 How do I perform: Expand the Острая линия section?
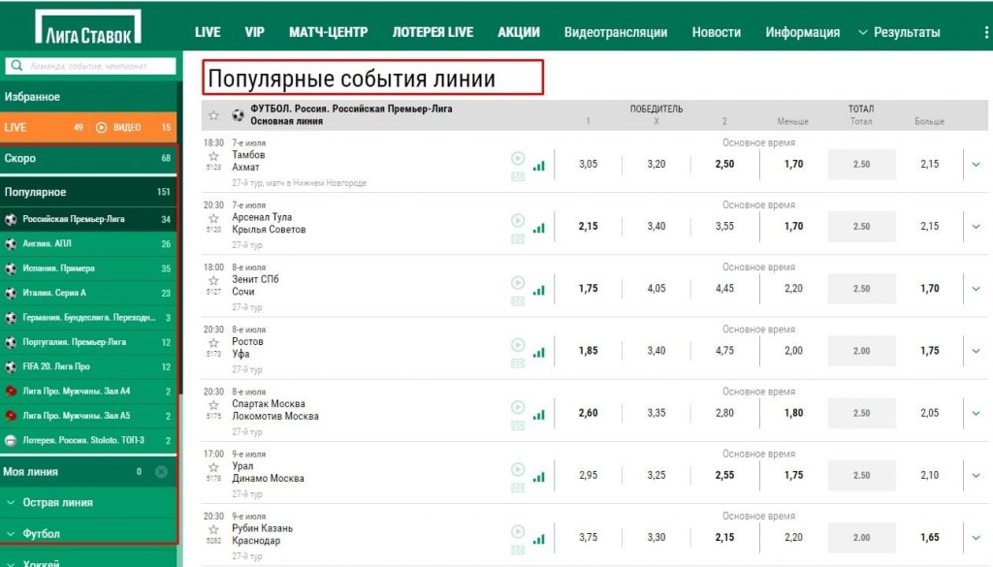coord(58,503)
